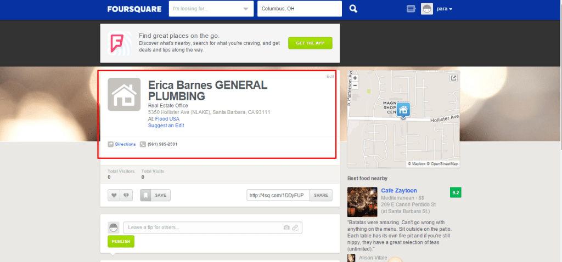Click the camera icon in tip box
This screenshot has height=262, width=562.
pos(286,227)
